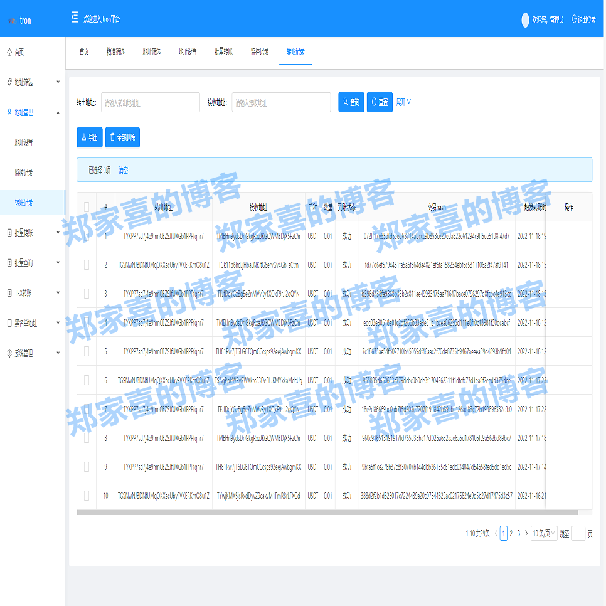Click the user avatar in top bar
The width and height of the screenshot is (606, 606).
(x=525, y=19)
